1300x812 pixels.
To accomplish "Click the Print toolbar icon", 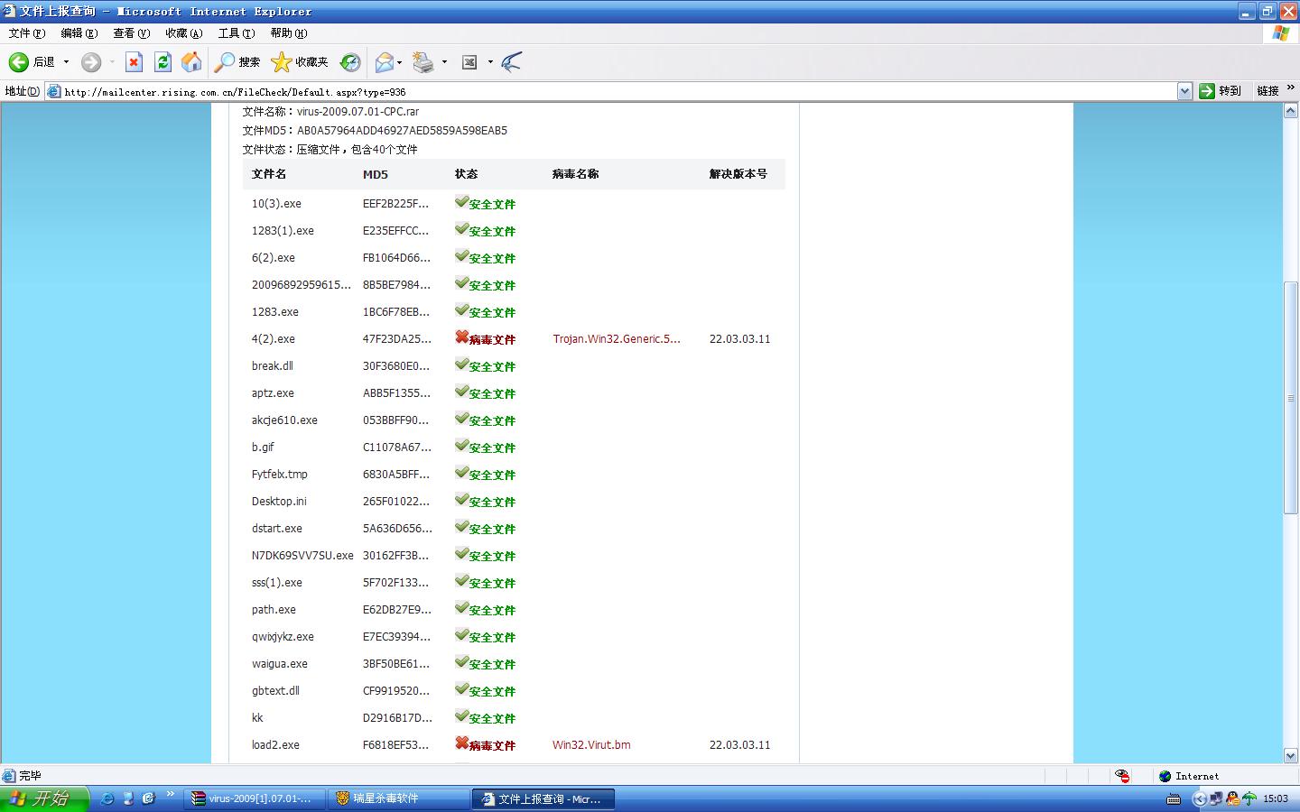I will coord(422,62).
